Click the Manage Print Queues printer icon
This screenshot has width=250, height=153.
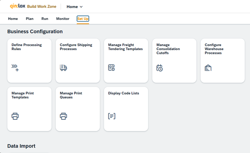(64, 116)
